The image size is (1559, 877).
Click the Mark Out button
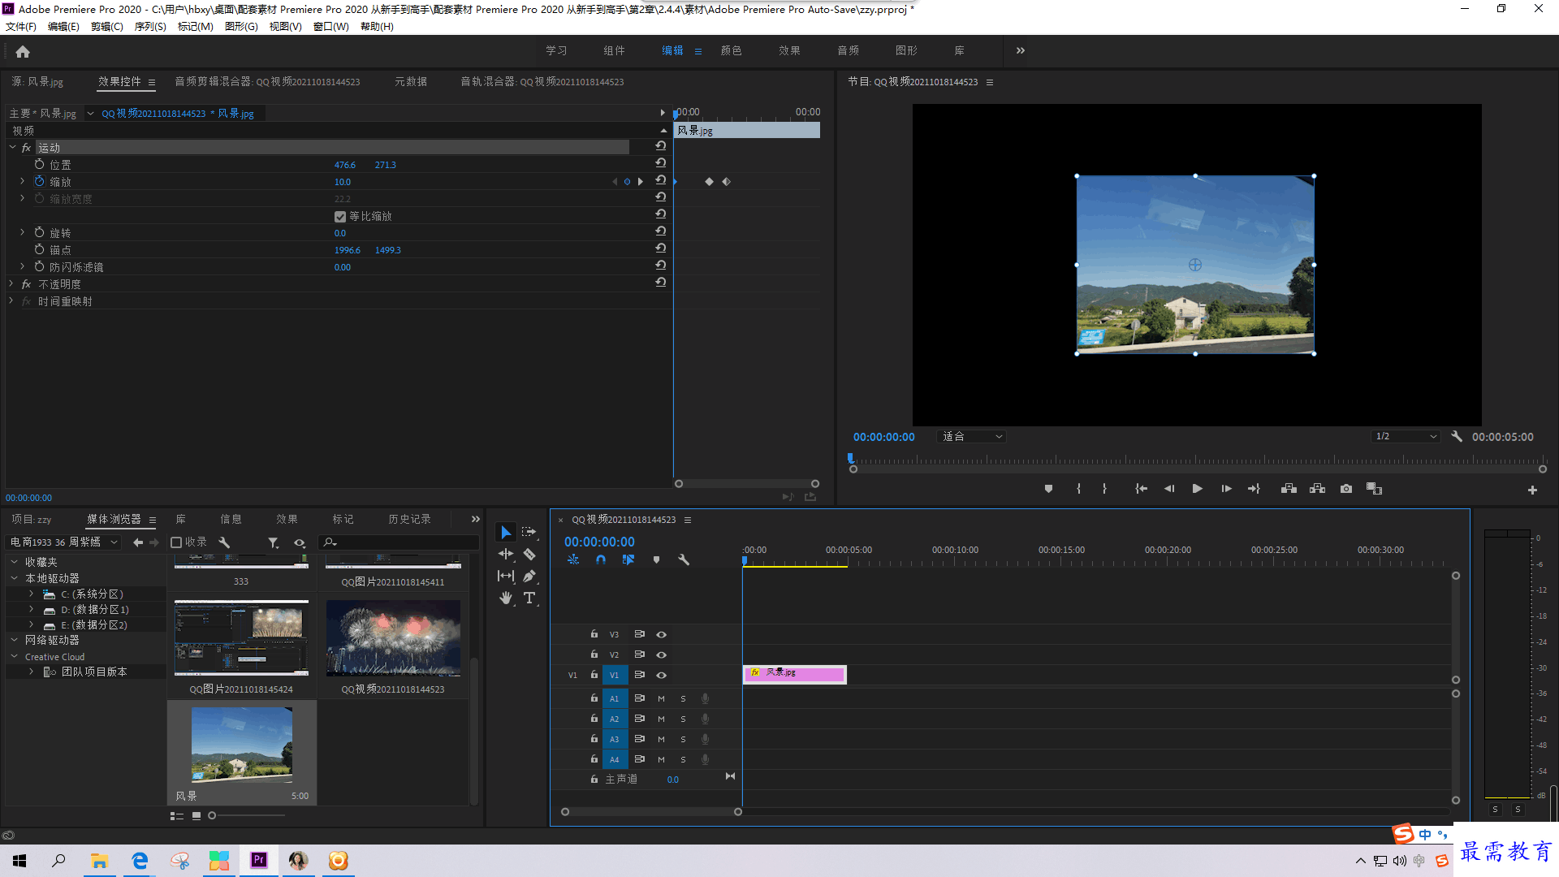[x=1104, y=489]
